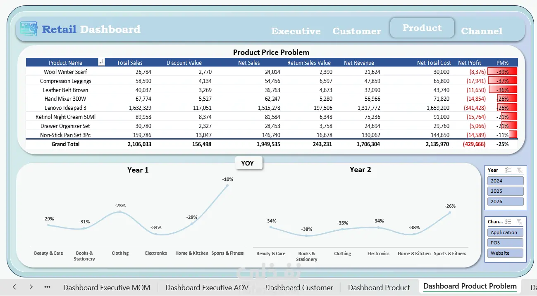537x296 pixels.
Task: Toggle multi-select in Channel slicer
Action: (509, 222)
